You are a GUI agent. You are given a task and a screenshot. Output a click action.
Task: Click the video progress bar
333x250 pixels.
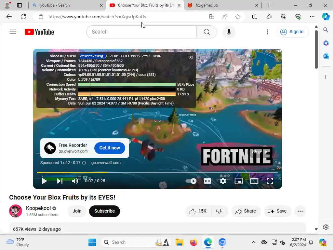(157, 173)
